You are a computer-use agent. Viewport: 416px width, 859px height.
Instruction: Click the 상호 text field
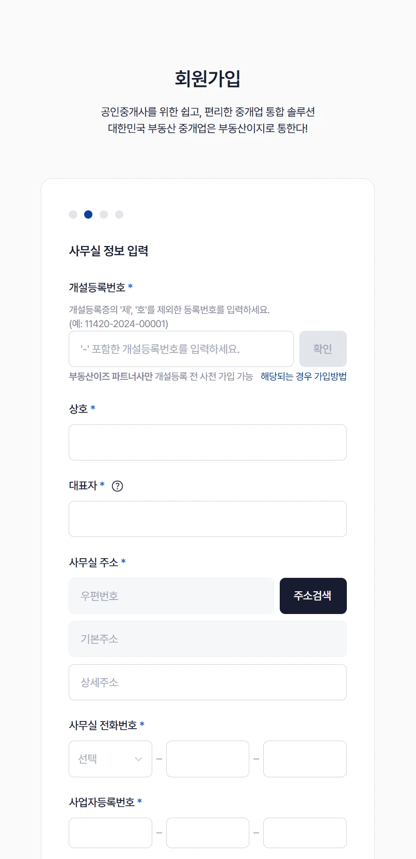tap(207, 442)
